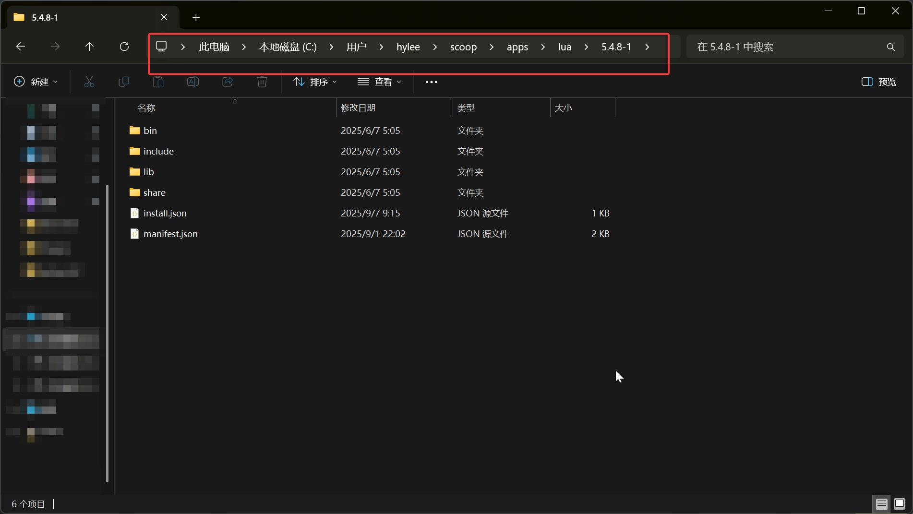Image resolution: width=913 pixels, height=514 pixels.
Task: Click the search box for 5.4.8-1
Action: [787, 47]
